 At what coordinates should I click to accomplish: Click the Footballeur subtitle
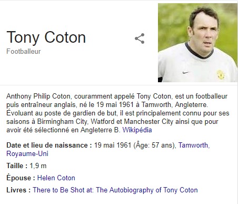click(24, 52)
